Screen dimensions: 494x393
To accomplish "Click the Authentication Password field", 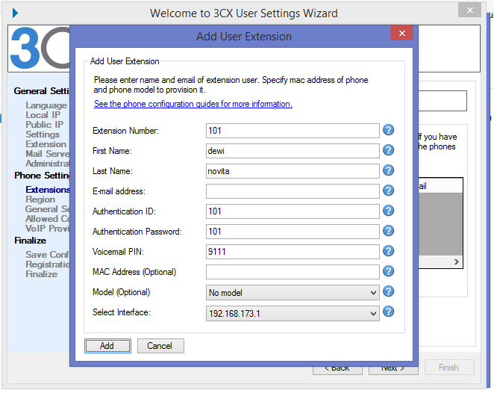I will (x=293, y=232).
